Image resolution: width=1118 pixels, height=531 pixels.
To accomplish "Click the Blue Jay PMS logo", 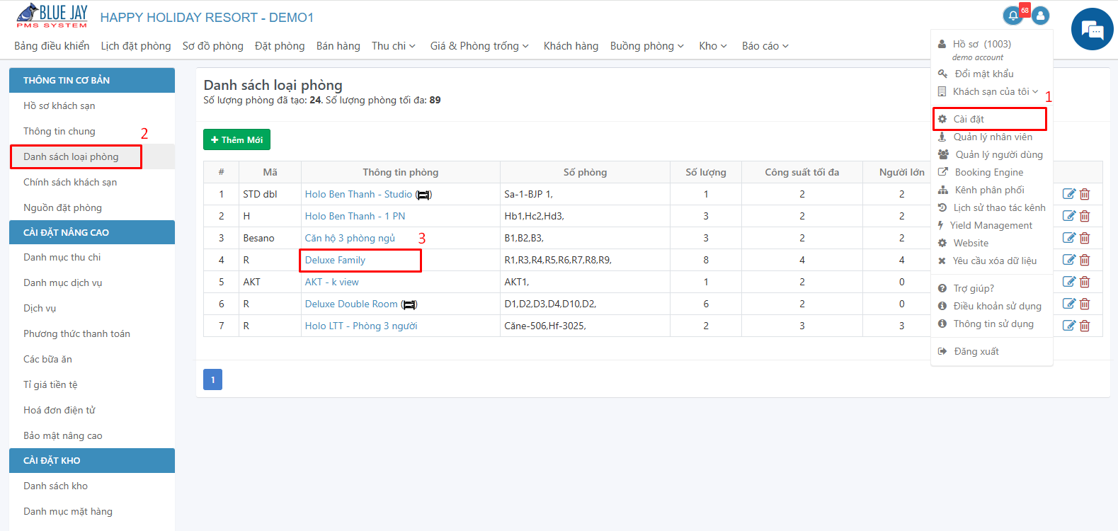I will pyautogui.click(x=52, y=16).
